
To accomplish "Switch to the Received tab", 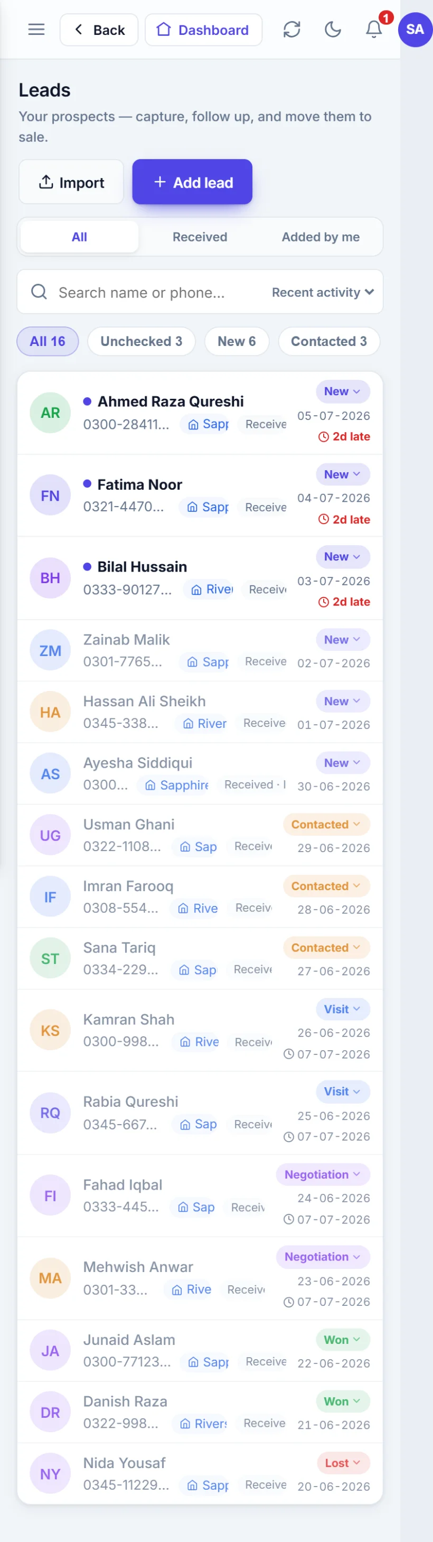I will click(200, 237).
